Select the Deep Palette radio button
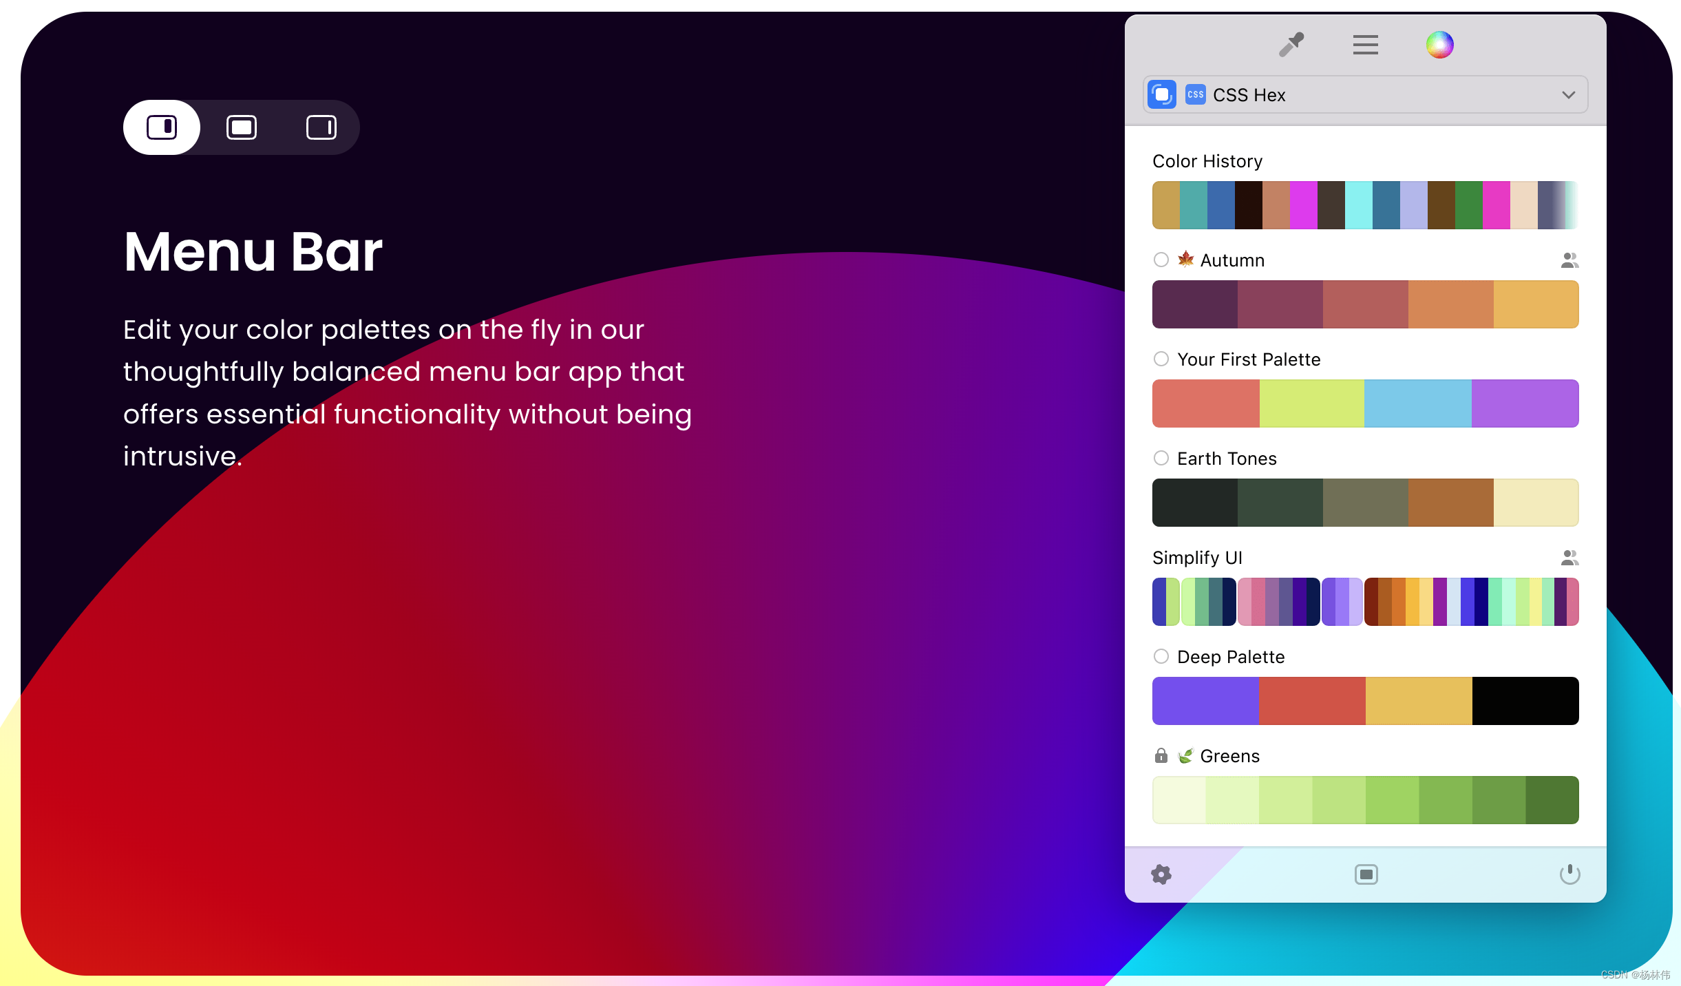The width and height of the screenshot is (1681, 986). coord(1161,656)
